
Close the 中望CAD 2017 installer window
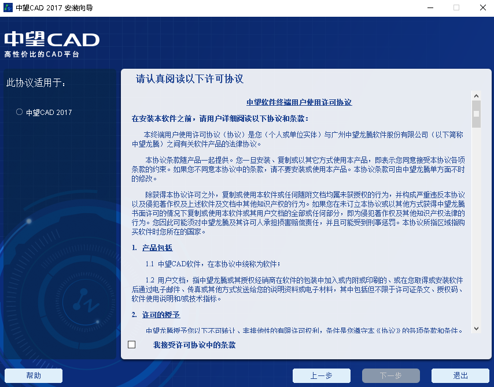pos(482,8)
